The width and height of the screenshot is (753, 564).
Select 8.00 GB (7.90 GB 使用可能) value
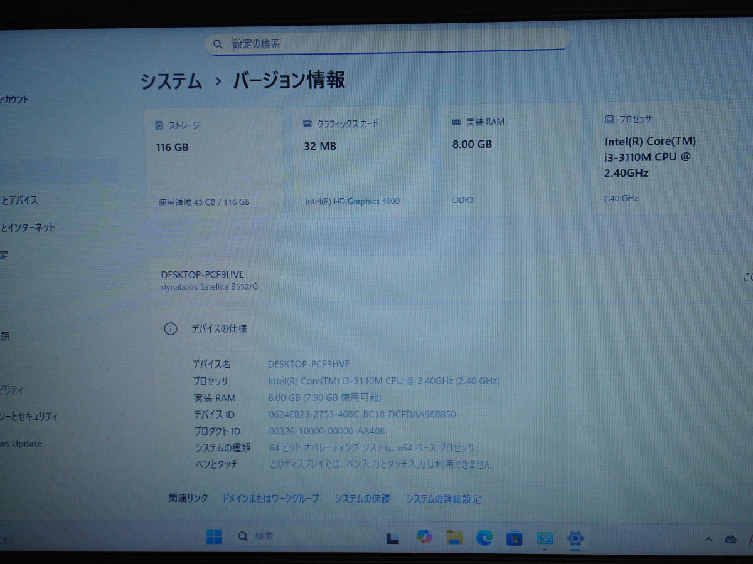click(324, 397)
